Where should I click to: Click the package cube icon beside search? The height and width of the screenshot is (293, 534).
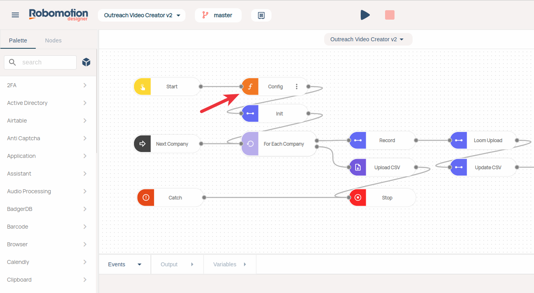[x=86, y=62]
